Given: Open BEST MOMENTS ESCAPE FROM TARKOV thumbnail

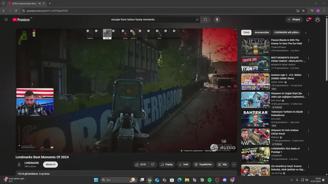Looking at the screenshot, I should coord(255,64).
